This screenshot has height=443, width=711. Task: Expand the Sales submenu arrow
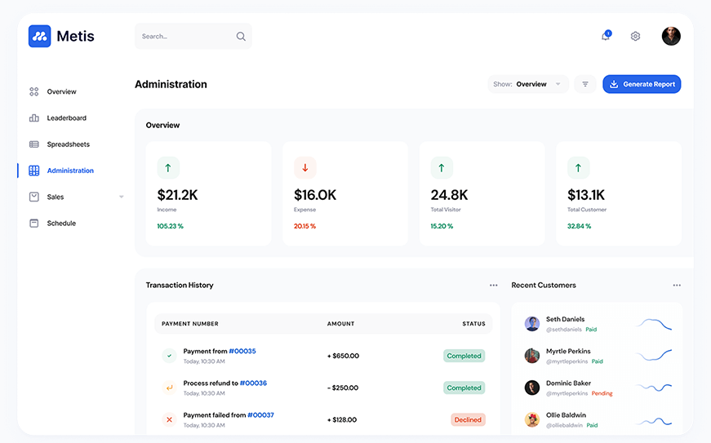[122, 197]
